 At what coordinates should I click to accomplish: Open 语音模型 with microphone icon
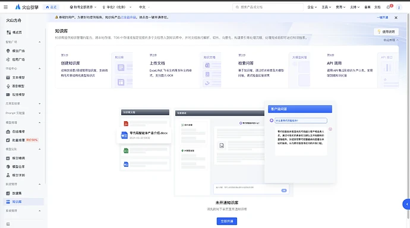tap(15, 86)
